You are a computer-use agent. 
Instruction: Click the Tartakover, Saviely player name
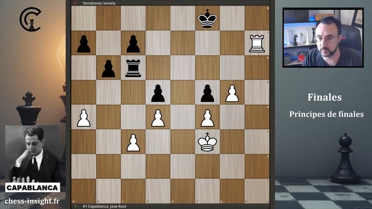point(99,3)
